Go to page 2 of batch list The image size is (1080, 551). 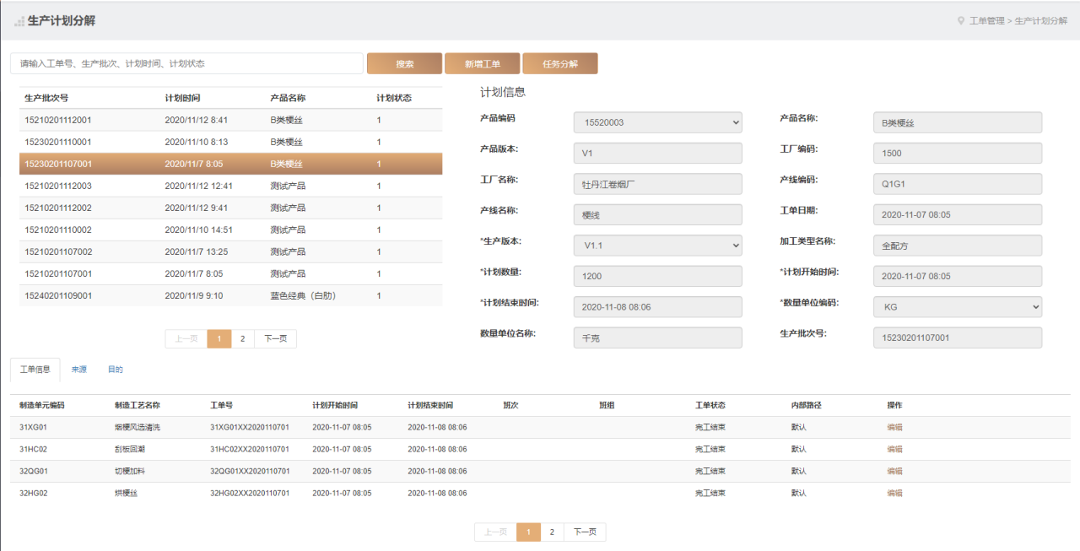click(242, 338)
